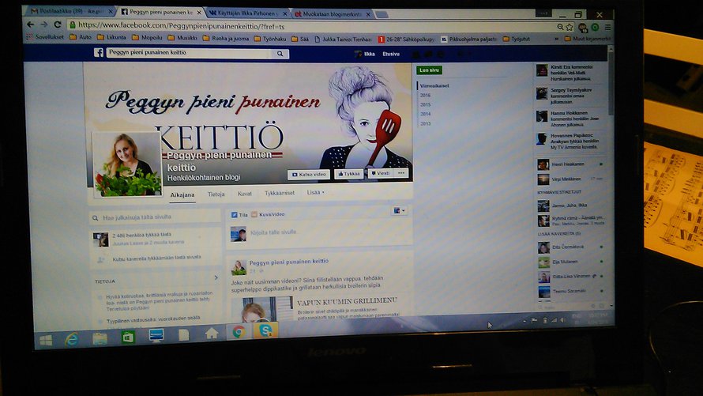
Task: Open Windows Start button on taskbar
Action: [x=46, y=340]
